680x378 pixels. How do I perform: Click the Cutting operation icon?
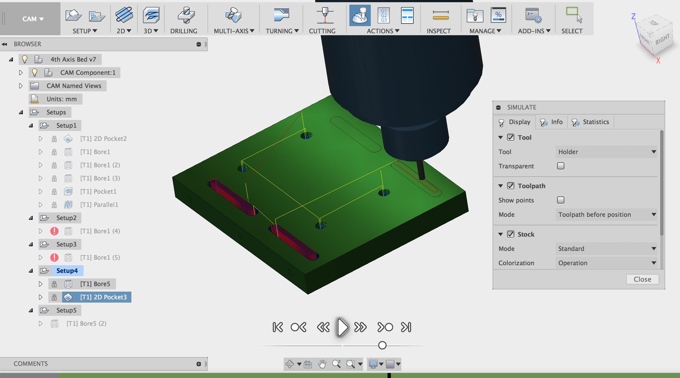click(x=325, y=15)
